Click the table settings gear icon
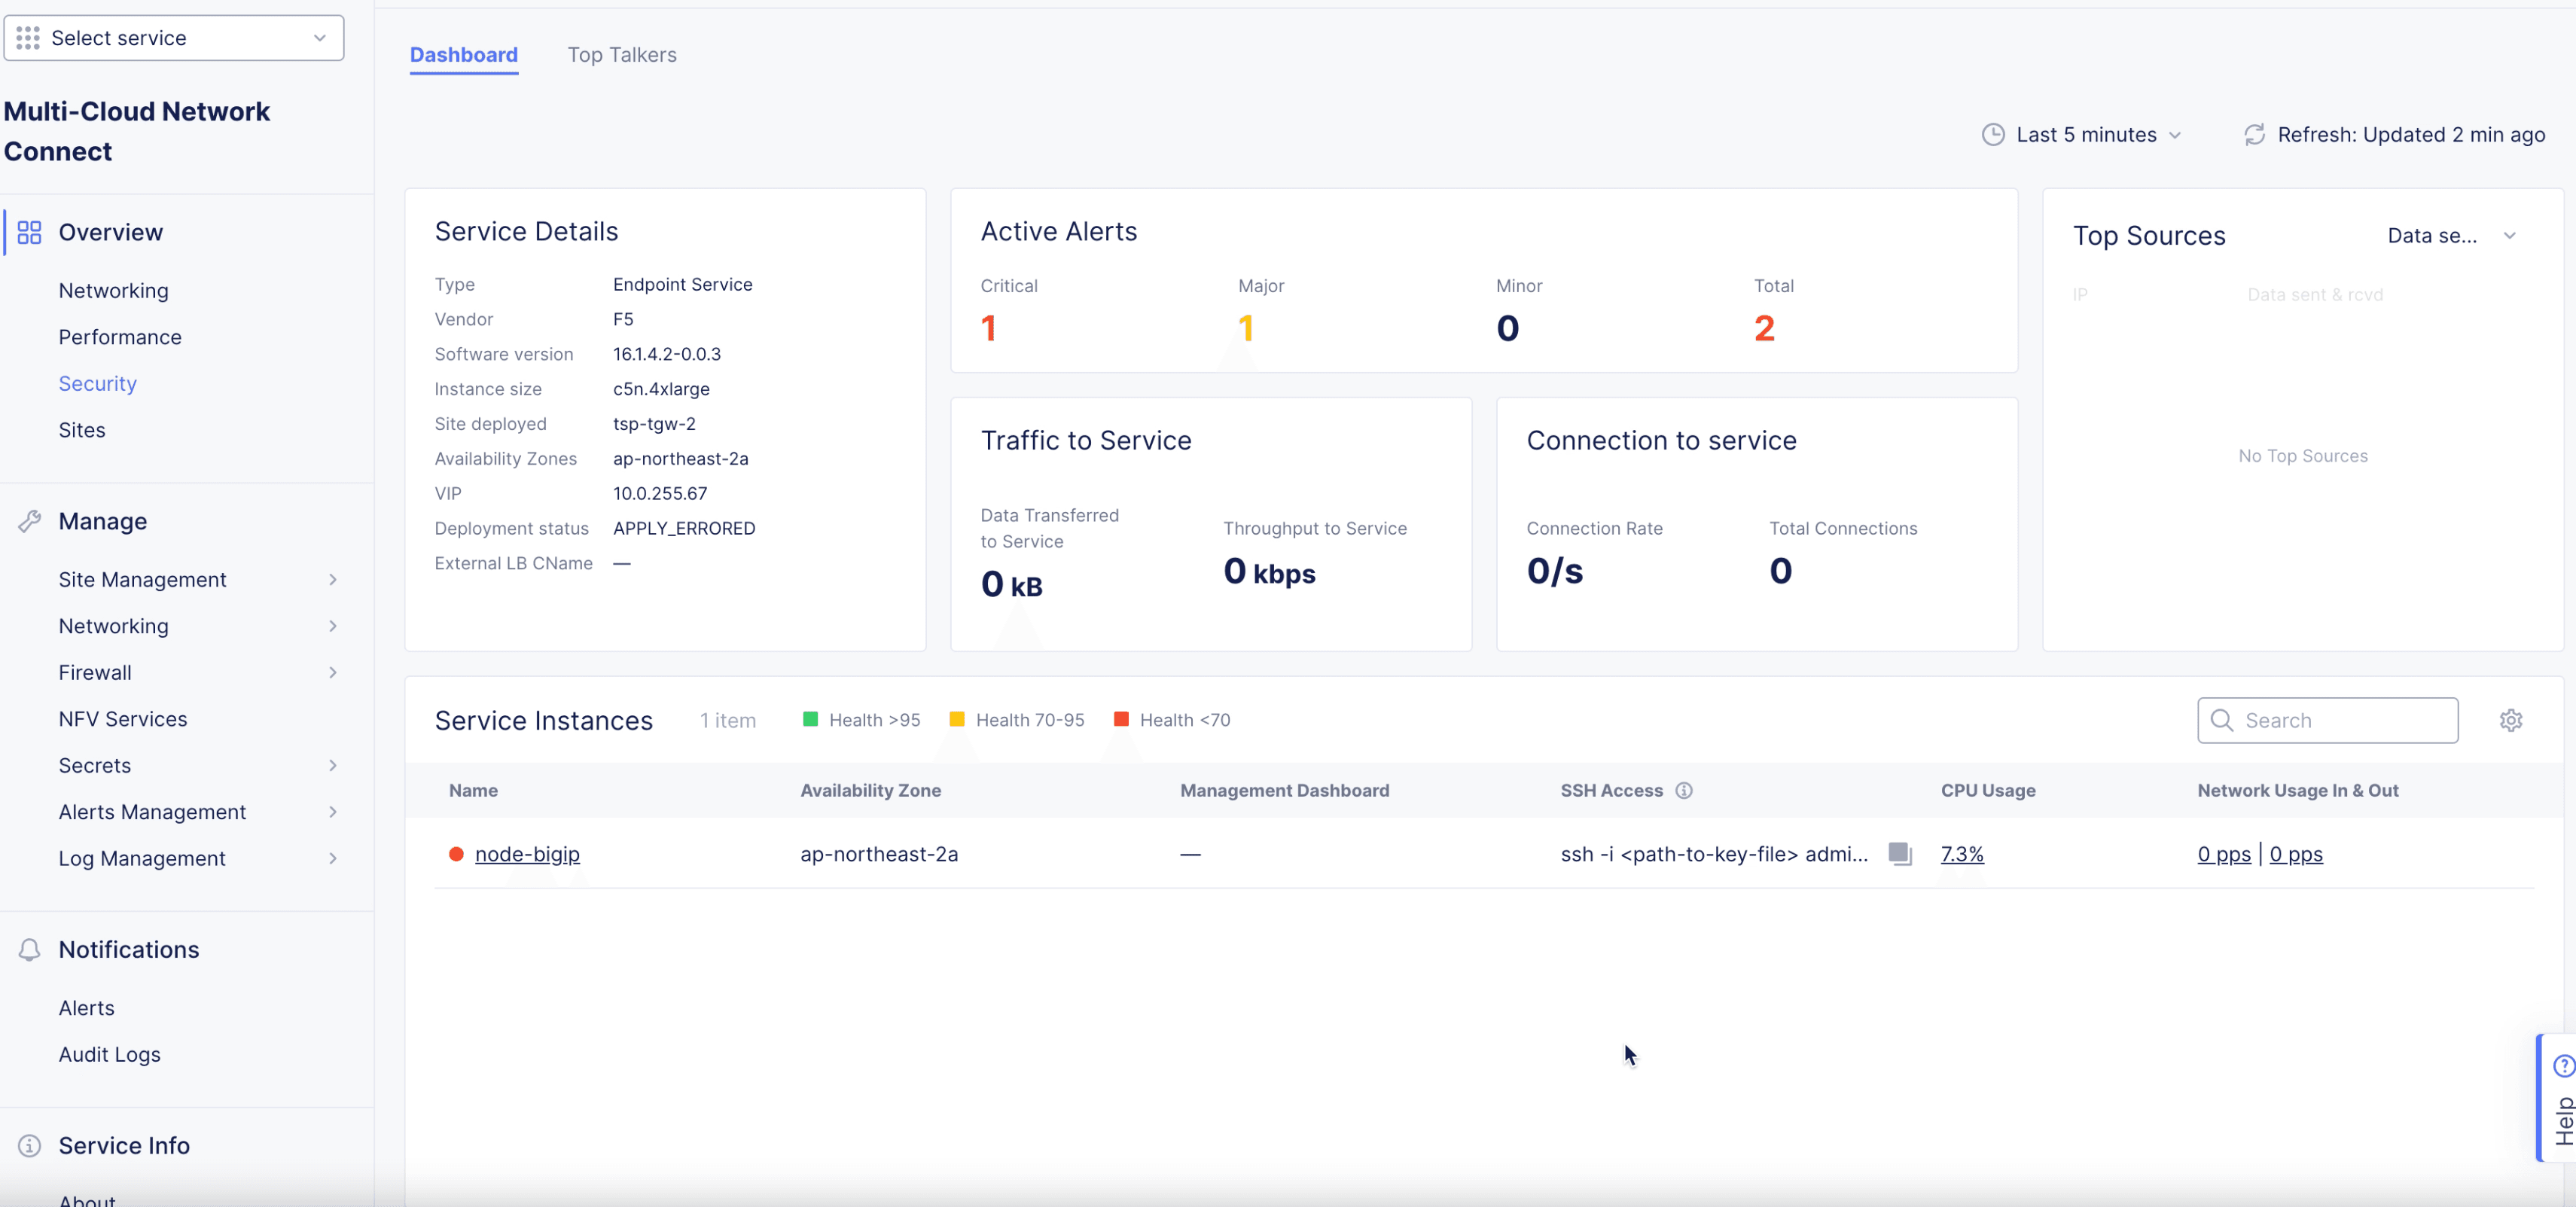 point(2510,720)
